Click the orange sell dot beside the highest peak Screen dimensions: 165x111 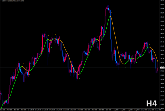[x=111, y=12]
